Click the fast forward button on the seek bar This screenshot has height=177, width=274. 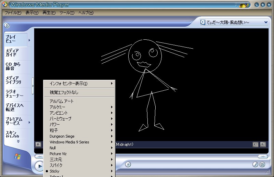coord(263,156)
